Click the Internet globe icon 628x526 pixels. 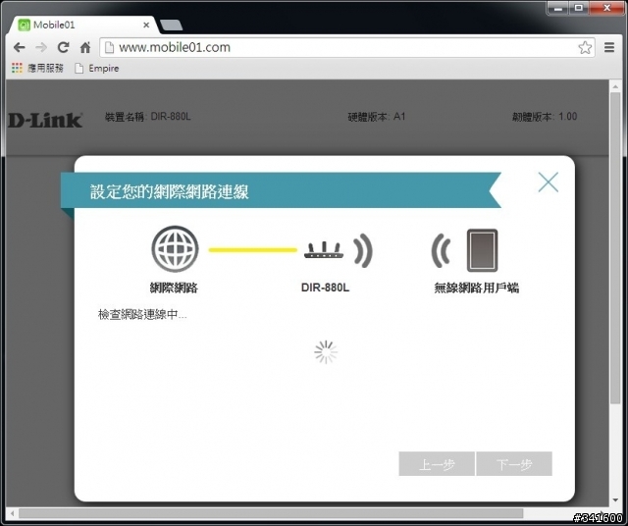tap(175, 249)
